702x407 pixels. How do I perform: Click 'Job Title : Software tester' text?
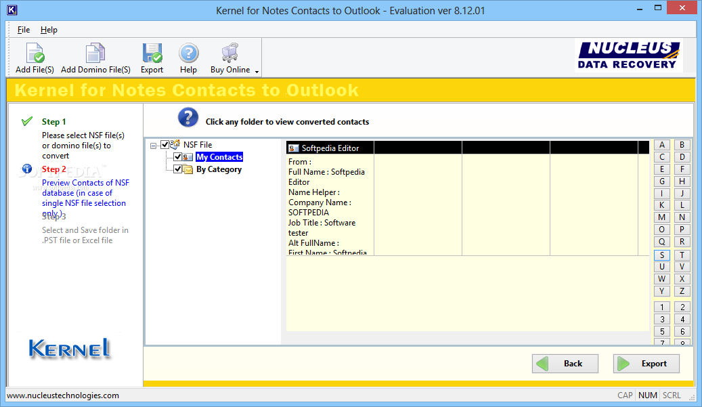[322, 228]
